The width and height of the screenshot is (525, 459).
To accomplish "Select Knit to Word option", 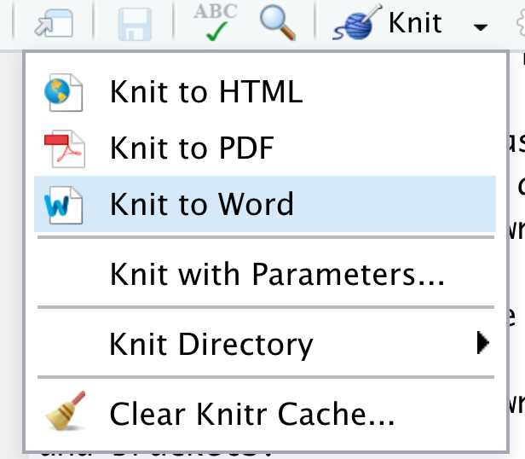I will (265, 204).
